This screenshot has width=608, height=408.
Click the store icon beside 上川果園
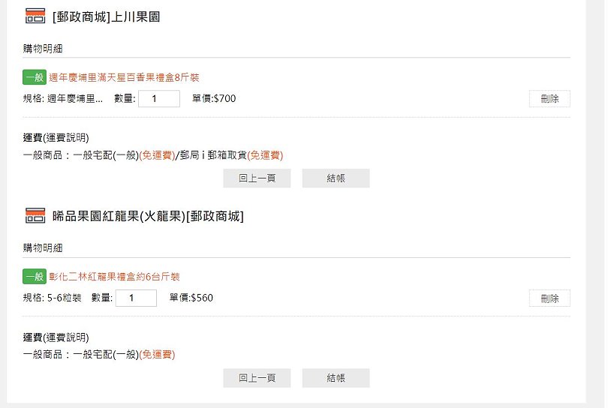pyautogui.click(x=35, y=16)
